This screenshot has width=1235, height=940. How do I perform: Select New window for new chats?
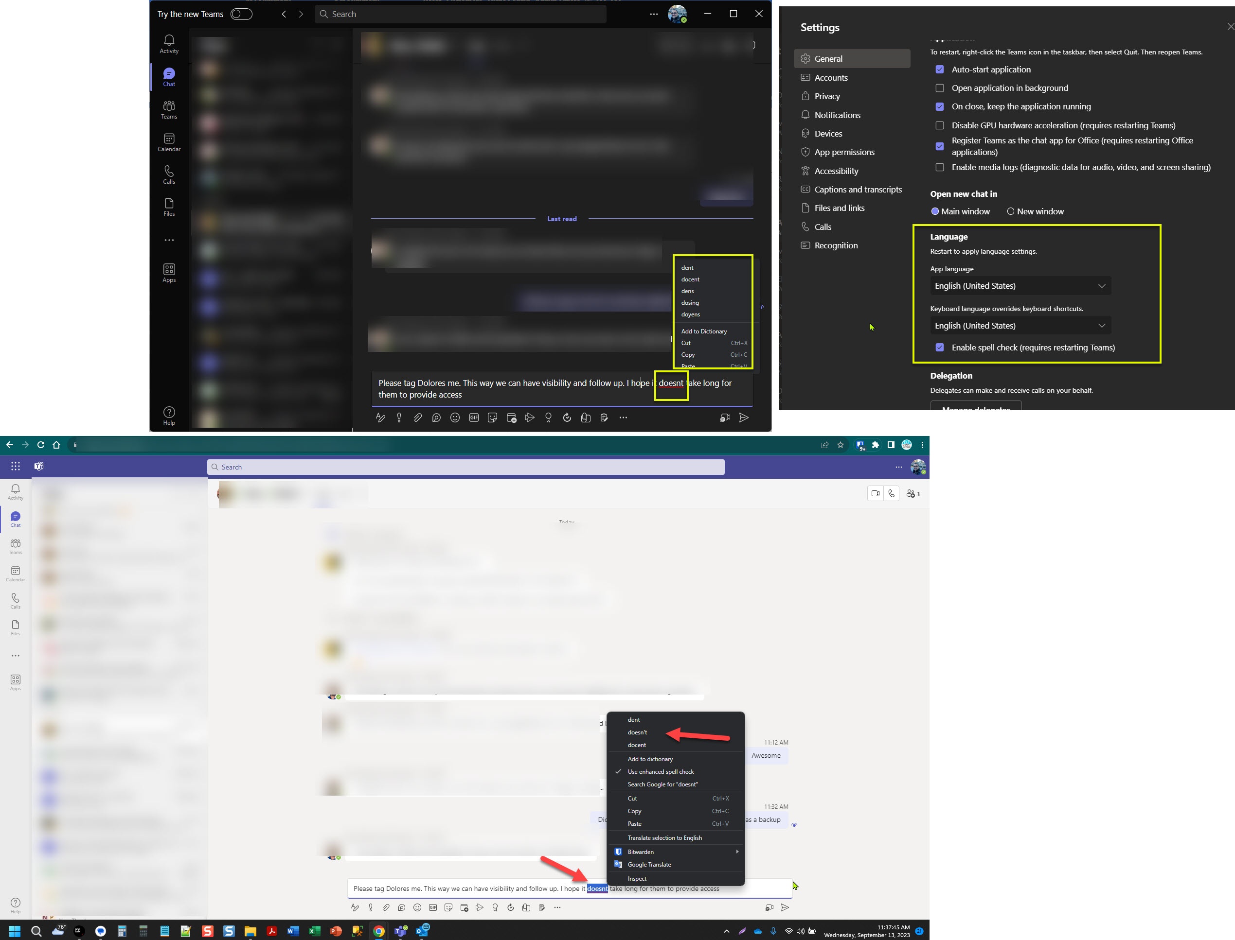tap(1010, 211)
